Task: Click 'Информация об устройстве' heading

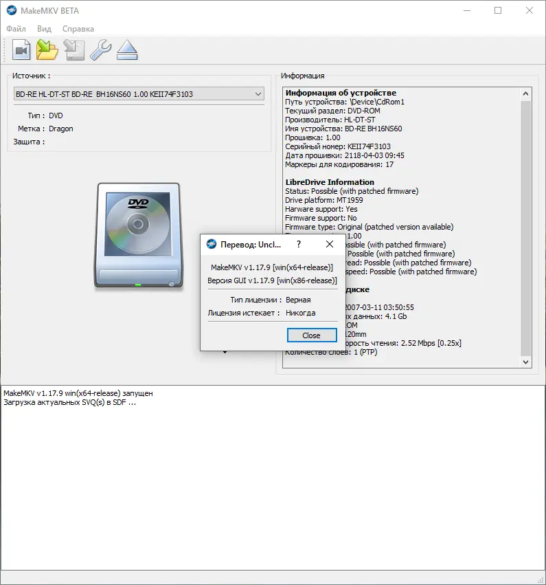Action: tap(341, 93)
